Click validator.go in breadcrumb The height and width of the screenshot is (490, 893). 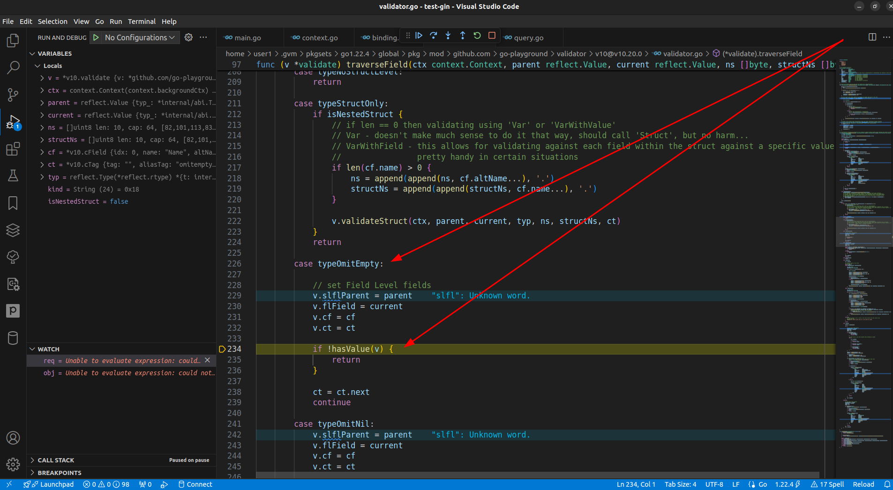pyautogui.click(x=683, y=54)
